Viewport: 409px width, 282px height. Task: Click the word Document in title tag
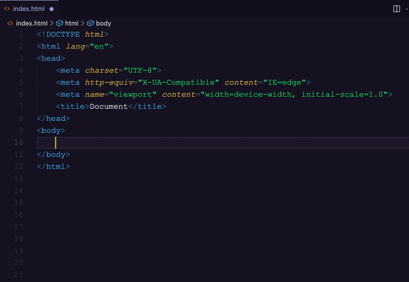coord(108,106)
